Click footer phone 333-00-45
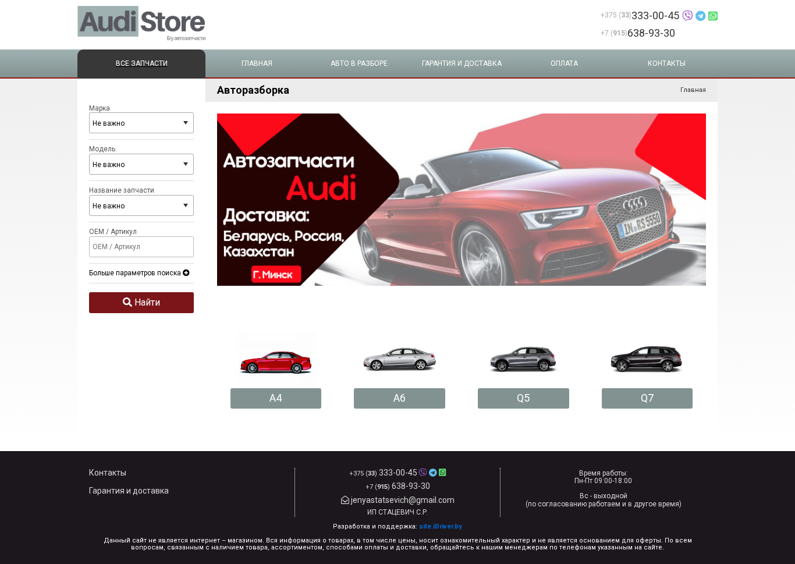The image size is (795, 564). (x=397, y=473)
